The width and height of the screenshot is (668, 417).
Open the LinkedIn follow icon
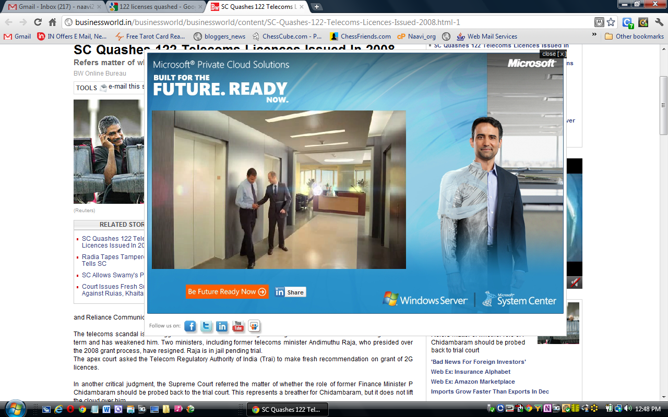point(222,326)
